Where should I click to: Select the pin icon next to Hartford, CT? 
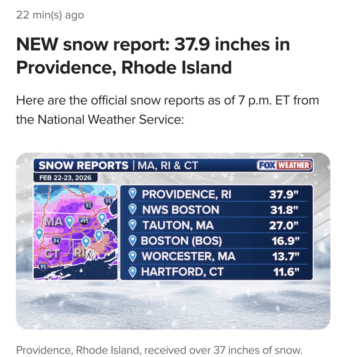pos(133,272)
